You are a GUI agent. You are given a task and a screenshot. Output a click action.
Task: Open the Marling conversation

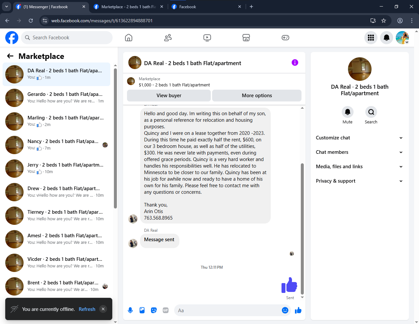56,121
